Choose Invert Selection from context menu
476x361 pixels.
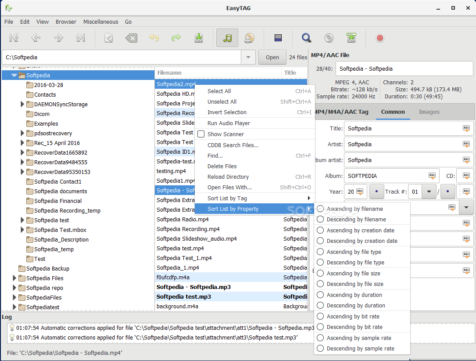point(255,112)
